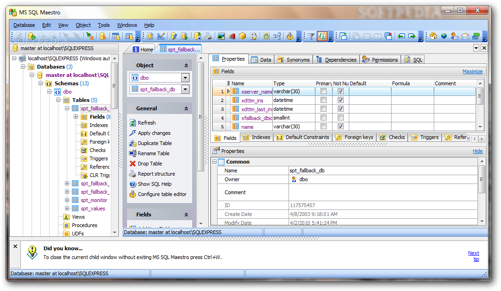Switch to the Permissions tab
The width and height of the screenshot is (501, 291).
[x=380, y=60]
